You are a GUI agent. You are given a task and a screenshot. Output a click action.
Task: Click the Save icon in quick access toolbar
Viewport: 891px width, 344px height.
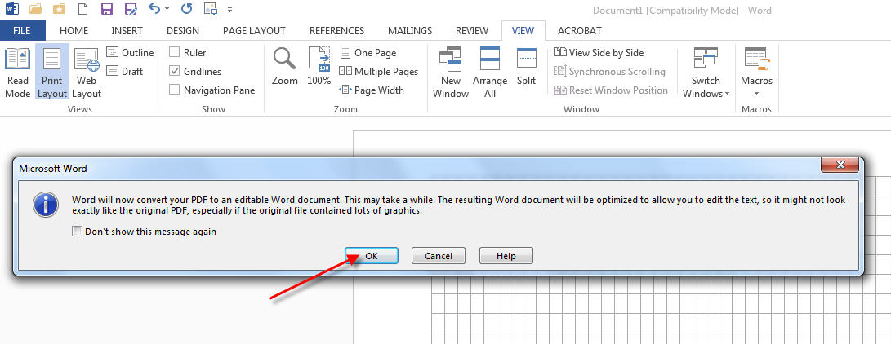click(107, 11)
